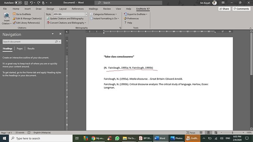Open the File tab
Image resolution: width=253 pixels, height=142 pixels.
[5, 9]
